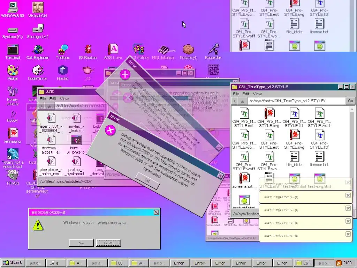Select file_id.diz in C64_TrueType front window
This screenshot has width=357, height=268.
[294, 159]
